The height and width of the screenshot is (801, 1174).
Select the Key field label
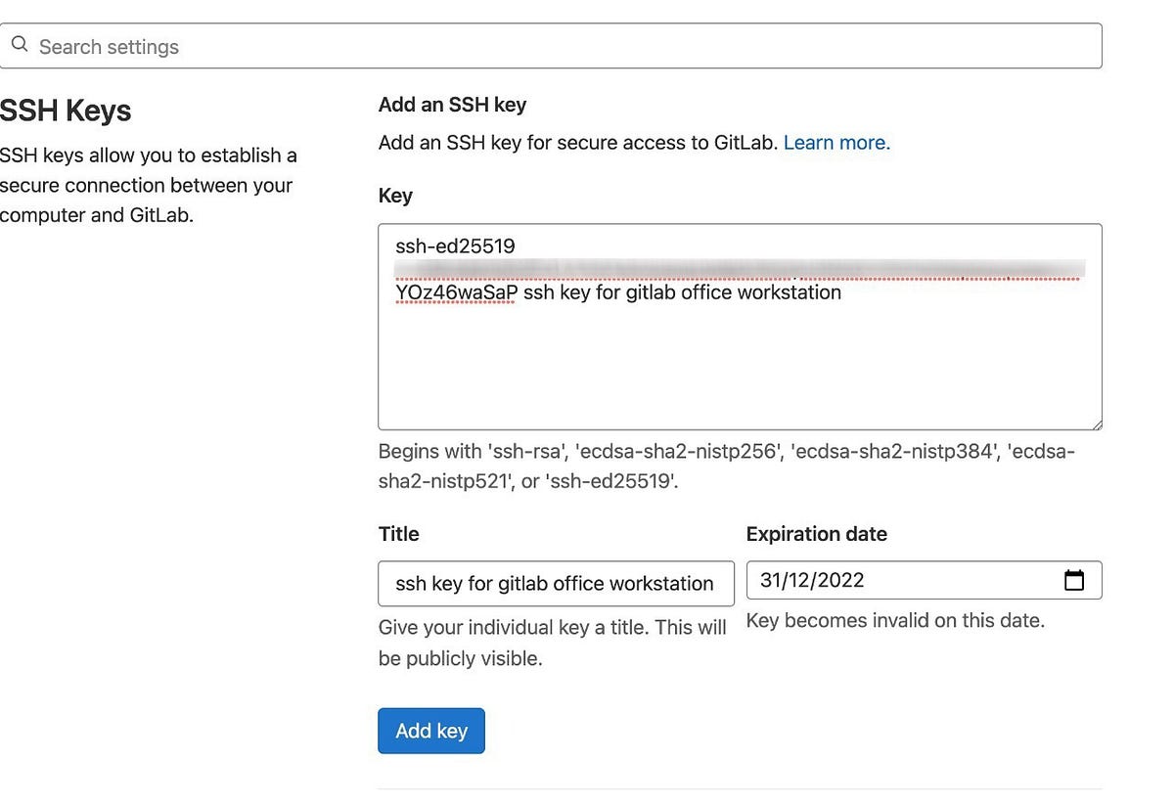click(394, 196)
